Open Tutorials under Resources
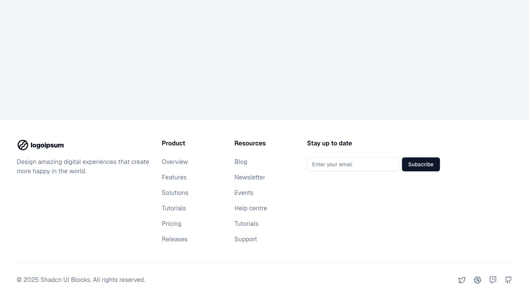This screenshot has width=529, height=297. point(246,224)
